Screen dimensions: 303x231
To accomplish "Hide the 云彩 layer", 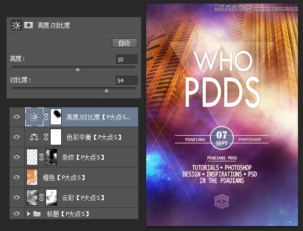I will click(x=17, y=197).
